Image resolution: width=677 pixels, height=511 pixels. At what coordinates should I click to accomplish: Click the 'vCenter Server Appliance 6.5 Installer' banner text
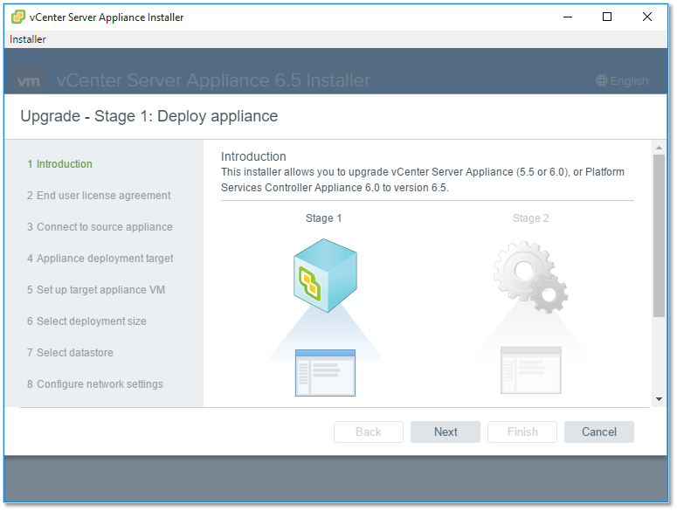pyautogui.click(x=213, y=80)
